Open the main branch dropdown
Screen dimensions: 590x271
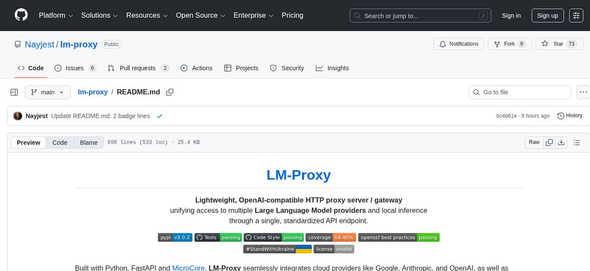[x=47, y=92]
